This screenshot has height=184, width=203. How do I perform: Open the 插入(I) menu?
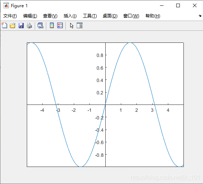[x=70, y=16]
